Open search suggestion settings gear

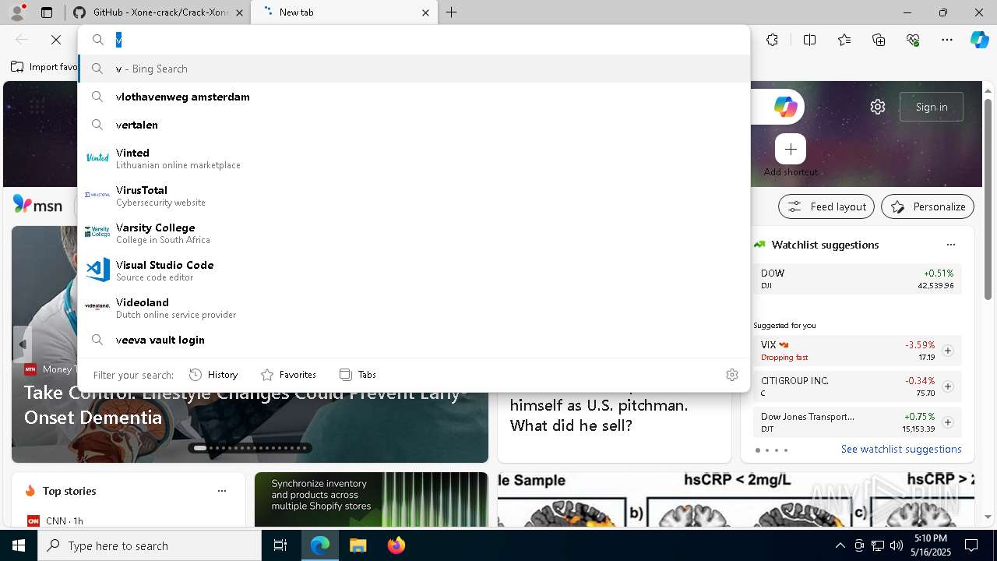click(732, 375)
